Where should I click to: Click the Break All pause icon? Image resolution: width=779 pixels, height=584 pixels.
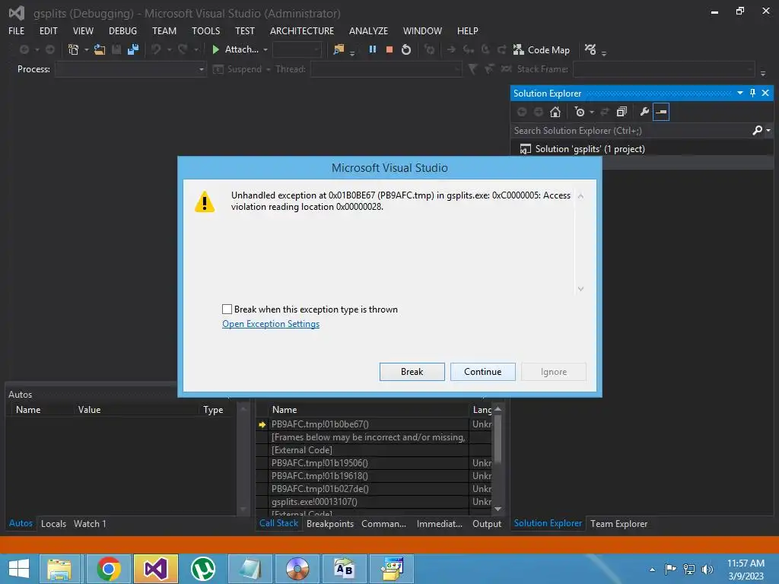coord(373,49)
